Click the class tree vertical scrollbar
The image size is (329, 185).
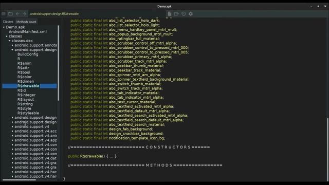point(58,63)
